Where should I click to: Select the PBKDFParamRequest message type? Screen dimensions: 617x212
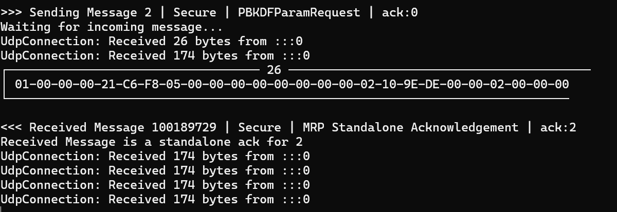299,12
